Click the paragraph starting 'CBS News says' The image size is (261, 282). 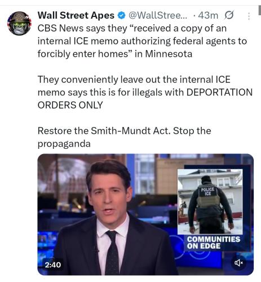tap(142, 41)
